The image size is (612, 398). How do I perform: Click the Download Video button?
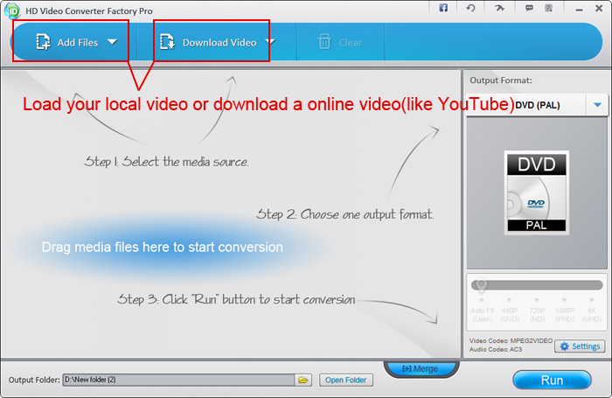point(208,42)
